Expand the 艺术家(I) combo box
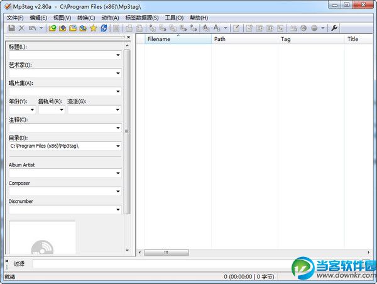 [118, 74]
